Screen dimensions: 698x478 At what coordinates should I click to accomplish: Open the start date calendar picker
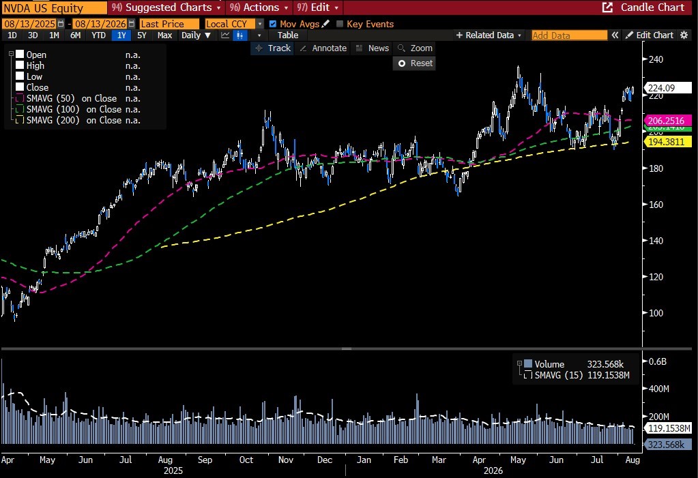tap(61, 24)
